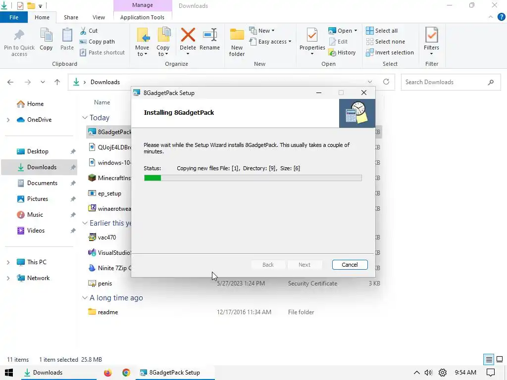Click the Name column header
The image size is (507, 380).
[102, 102]
